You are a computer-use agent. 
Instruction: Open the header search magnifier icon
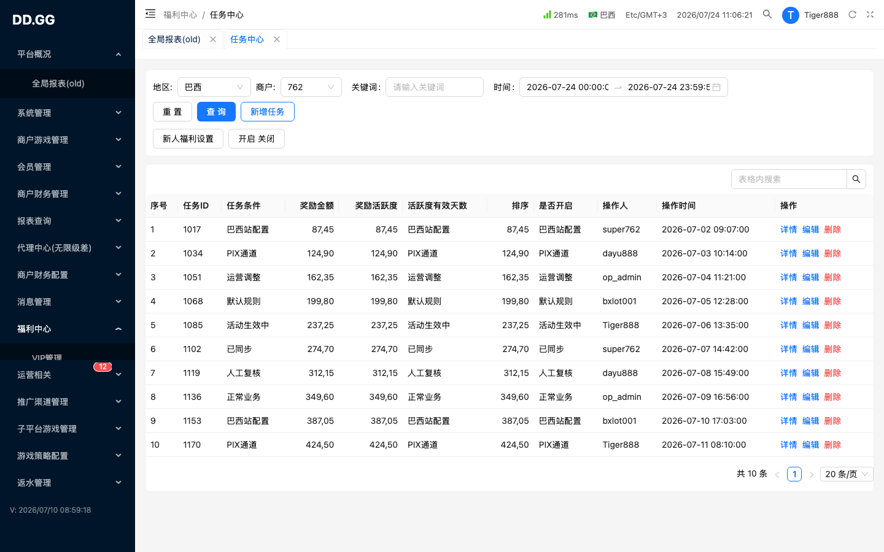click(767, 14)
